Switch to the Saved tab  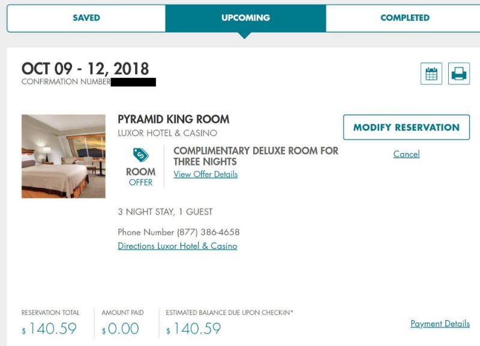point(86,18)
